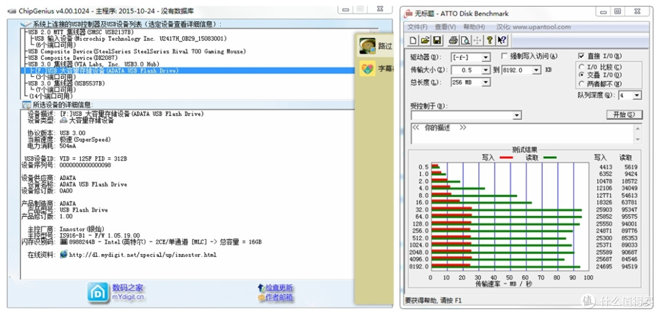Click the globe icon beside the online info URL
The height and width of the screenshot is (315, 660).
64,254
